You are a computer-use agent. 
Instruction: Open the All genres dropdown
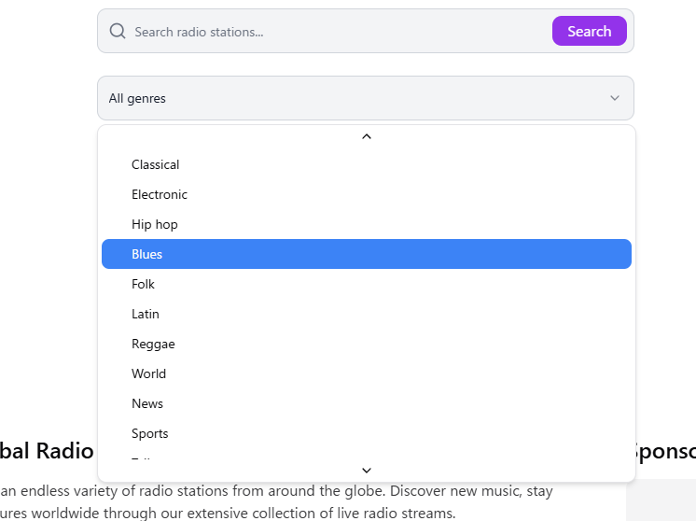[x=366, y=98]
